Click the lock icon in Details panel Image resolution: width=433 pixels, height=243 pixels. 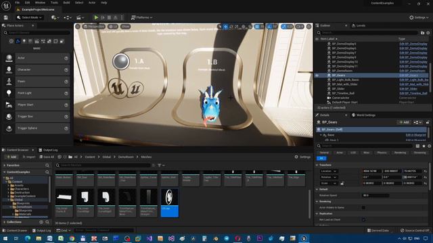pos(428,122)
